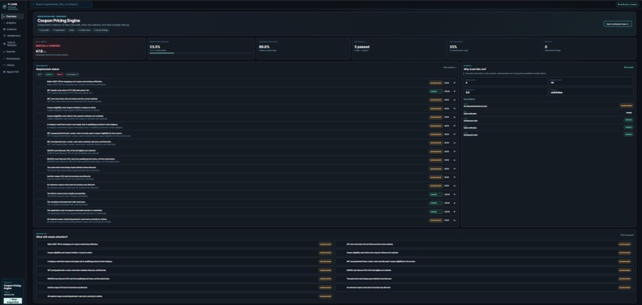Click the requirements verified progress bar
The height and width of the screenshot is (305, 642).
pos(201,53)
